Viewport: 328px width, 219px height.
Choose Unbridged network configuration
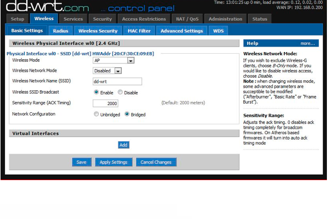coord(97,114)
